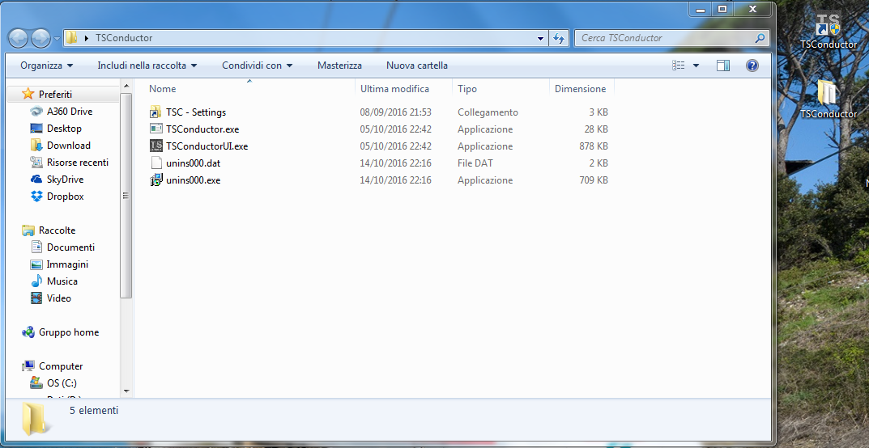Open Documenti library in sidebar
Image resolution: width=869 pixels, height=448 pixels.
pos(70,247)
